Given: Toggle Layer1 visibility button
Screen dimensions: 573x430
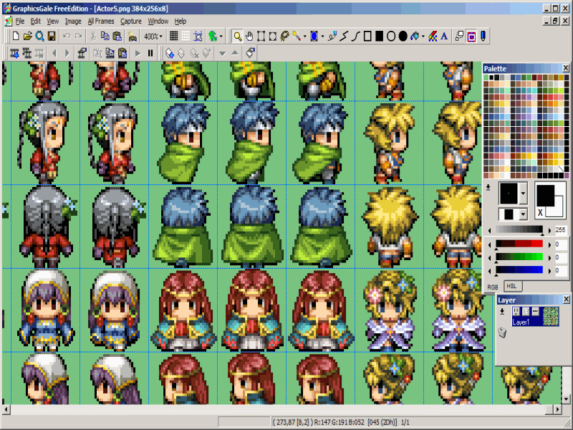Looking at the screenshot, I should (x=516, y=312).
